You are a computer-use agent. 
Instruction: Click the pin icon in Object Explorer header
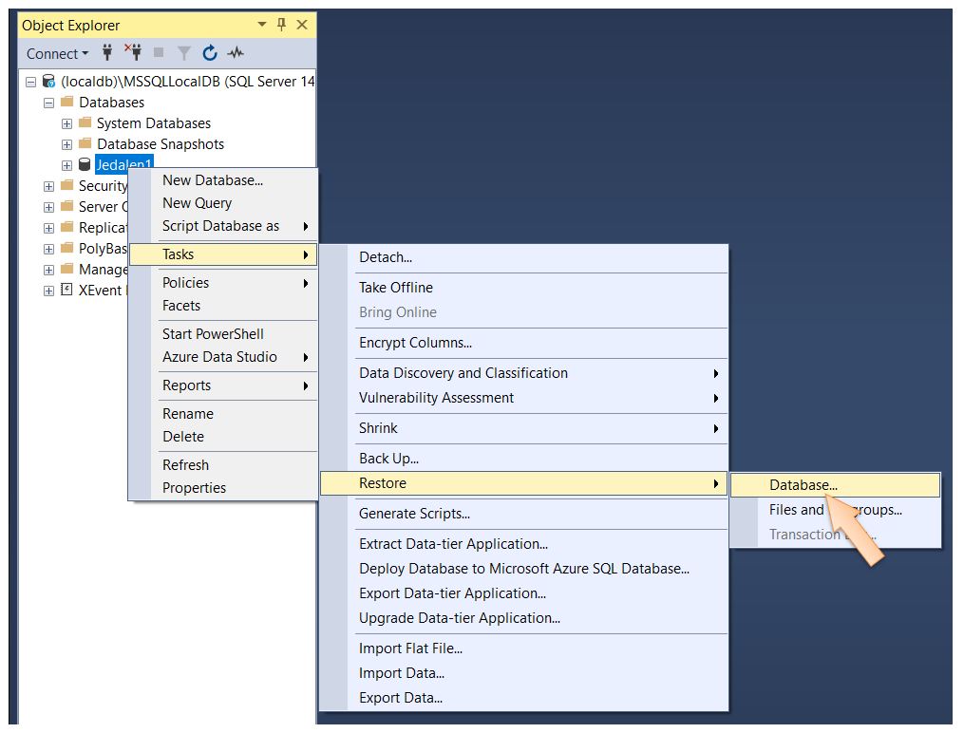click(x=282, y=25)
